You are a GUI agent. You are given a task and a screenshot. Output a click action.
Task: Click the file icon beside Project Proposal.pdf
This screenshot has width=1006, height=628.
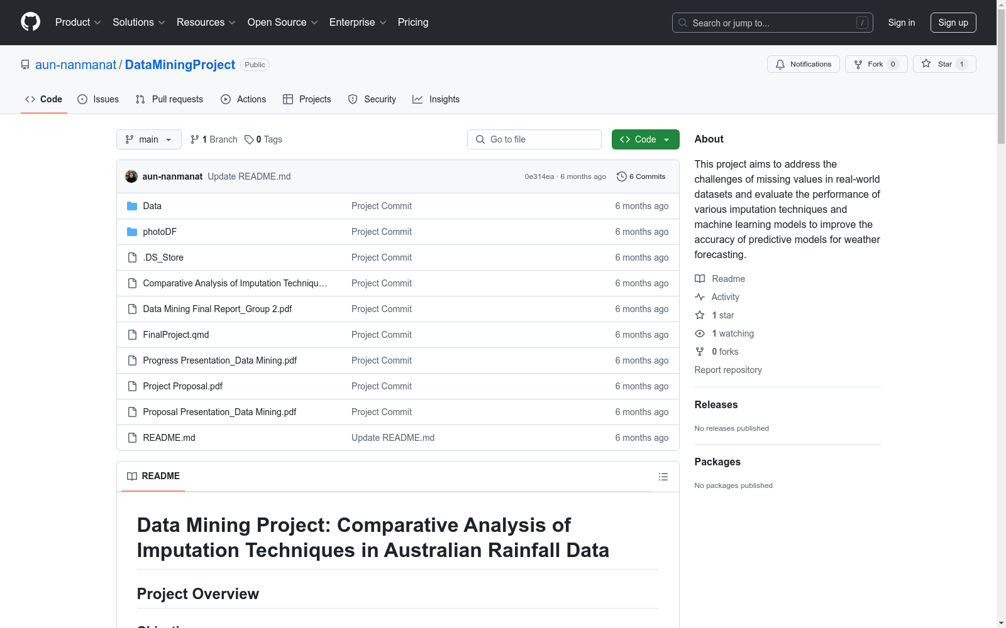click(132, 386)
